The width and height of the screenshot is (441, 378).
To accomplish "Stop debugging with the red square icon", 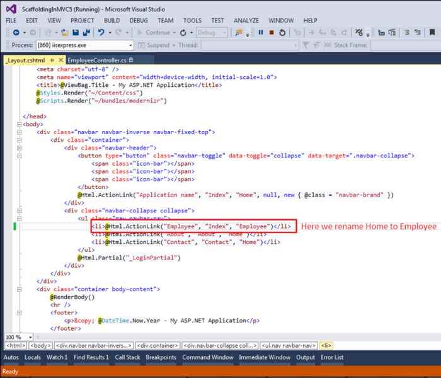I will [x=272, y=32].
